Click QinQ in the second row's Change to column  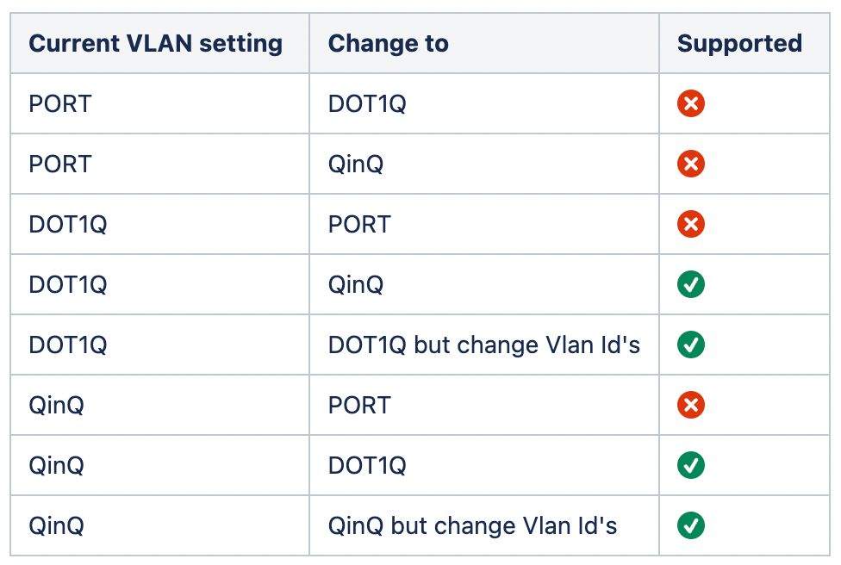[356, 164]
